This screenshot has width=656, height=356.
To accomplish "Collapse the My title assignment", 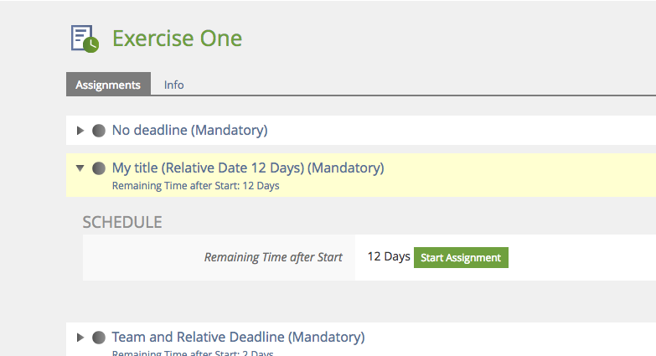I will 80,168.
